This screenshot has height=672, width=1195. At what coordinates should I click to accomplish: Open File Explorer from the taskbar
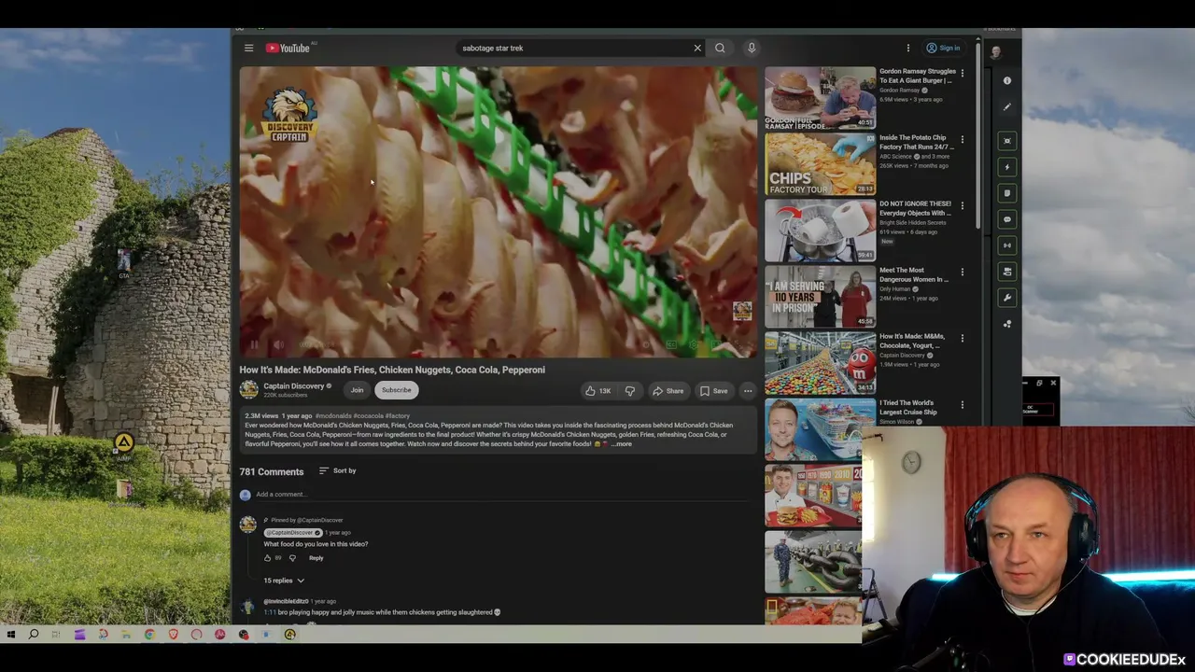coord(126,635)
